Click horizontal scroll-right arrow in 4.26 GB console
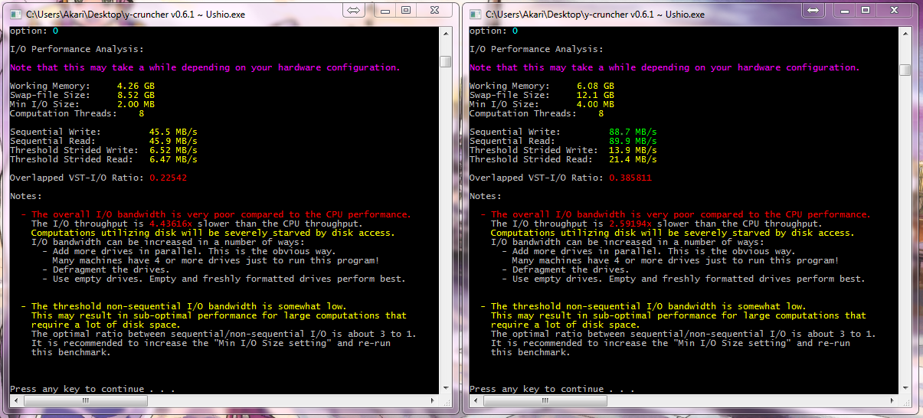The height and width of the screenshot is (418, 923). click(433, 400)
